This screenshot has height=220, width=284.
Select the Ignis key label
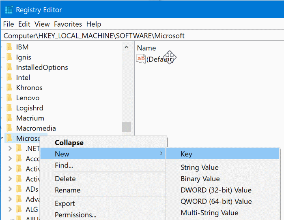pyautogui.click(x=24, y=57)
